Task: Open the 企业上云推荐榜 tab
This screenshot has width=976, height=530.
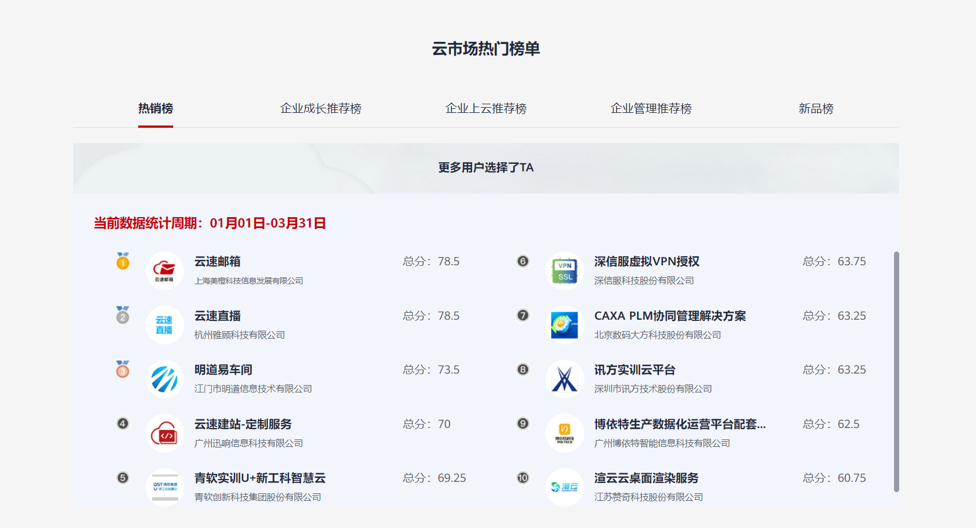Action: coord(486,108)
